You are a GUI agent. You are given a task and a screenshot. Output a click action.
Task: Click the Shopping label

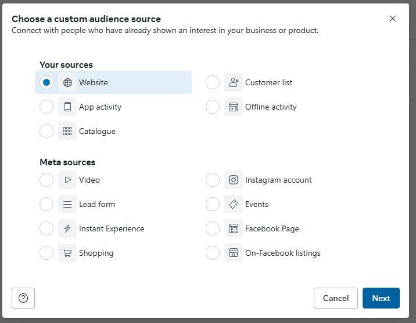click(x=96, y=253)
